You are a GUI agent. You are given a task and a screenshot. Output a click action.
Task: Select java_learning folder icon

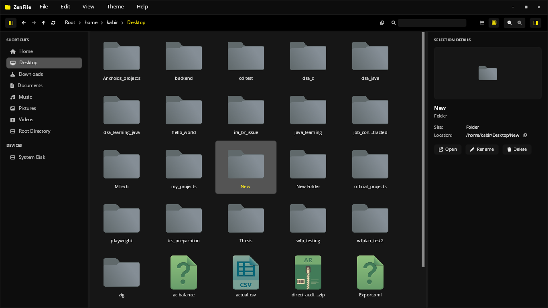pos(308,110)
